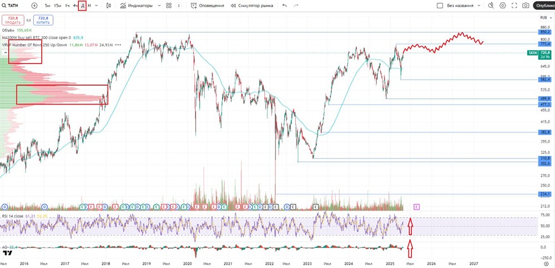Image resolution: width=555 pixels, height=268 pixels.
Task: Click the add symbol plus icon
Action: point(34,6)
